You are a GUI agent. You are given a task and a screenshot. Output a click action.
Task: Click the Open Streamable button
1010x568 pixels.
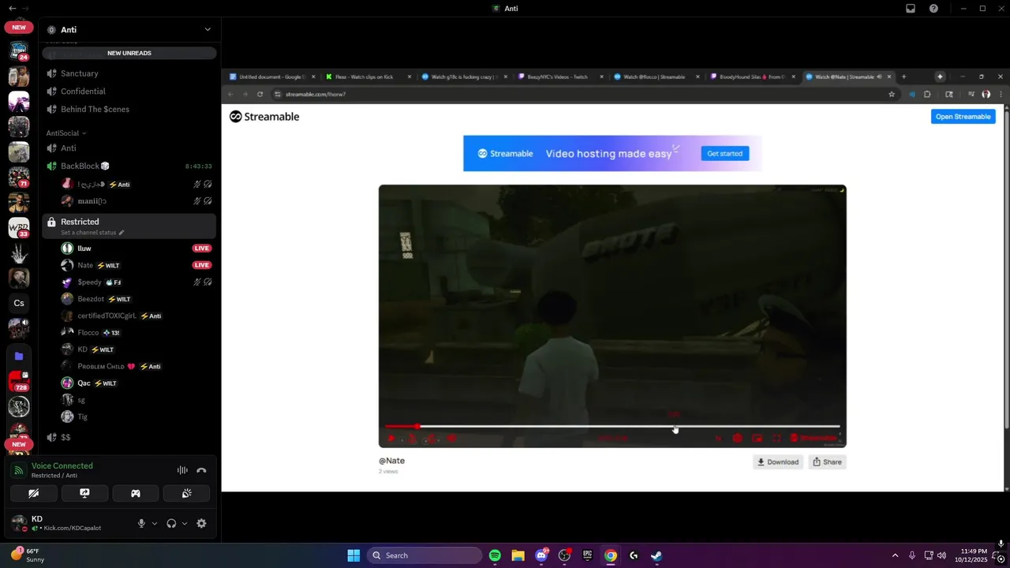(963, 117)
